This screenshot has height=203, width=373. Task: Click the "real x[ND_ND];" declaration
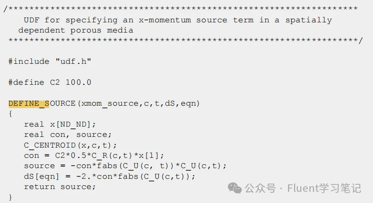(60, 124)
